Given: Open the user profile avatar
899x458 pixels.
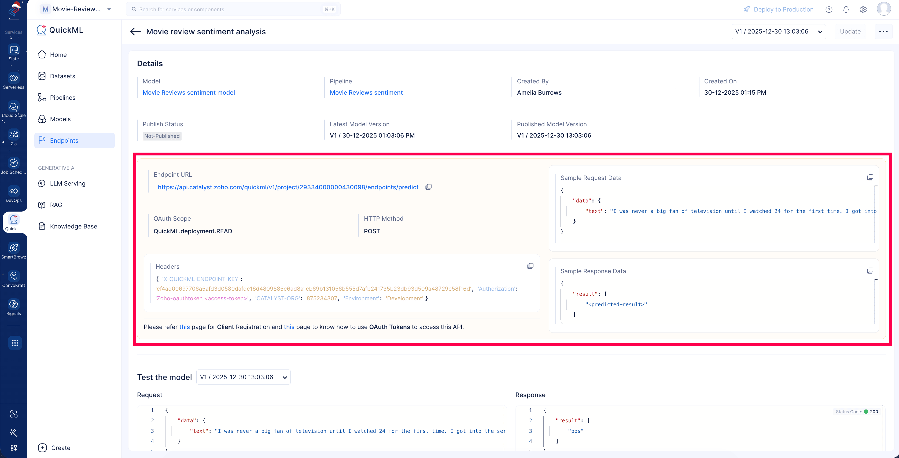Looking at the screenshot, I should [884, 9].
